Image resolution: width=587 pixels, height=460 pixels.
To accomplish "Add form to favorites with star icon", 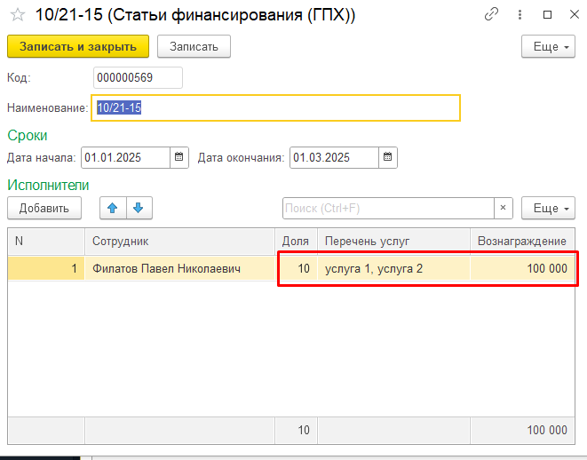I will (17, 15).
